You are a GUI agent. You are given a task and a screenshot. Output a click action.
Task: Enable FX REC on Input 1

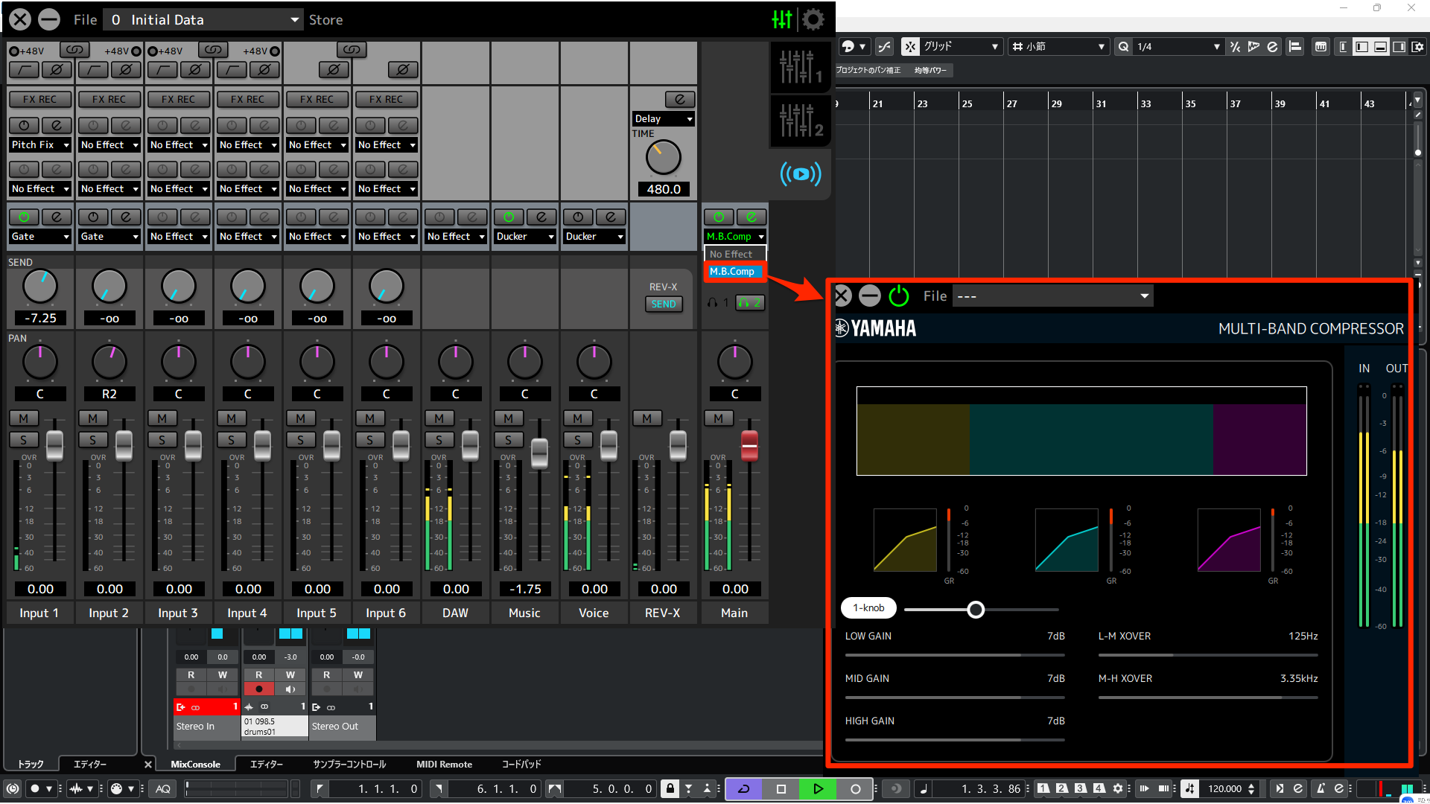coord(39,99)
